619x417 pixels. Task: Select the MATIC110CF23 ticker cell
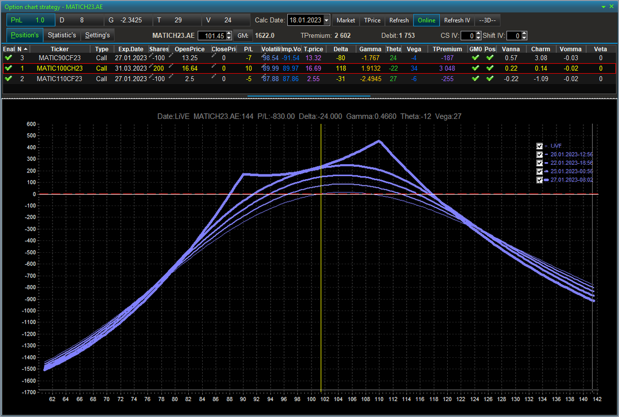click(60, 79)
